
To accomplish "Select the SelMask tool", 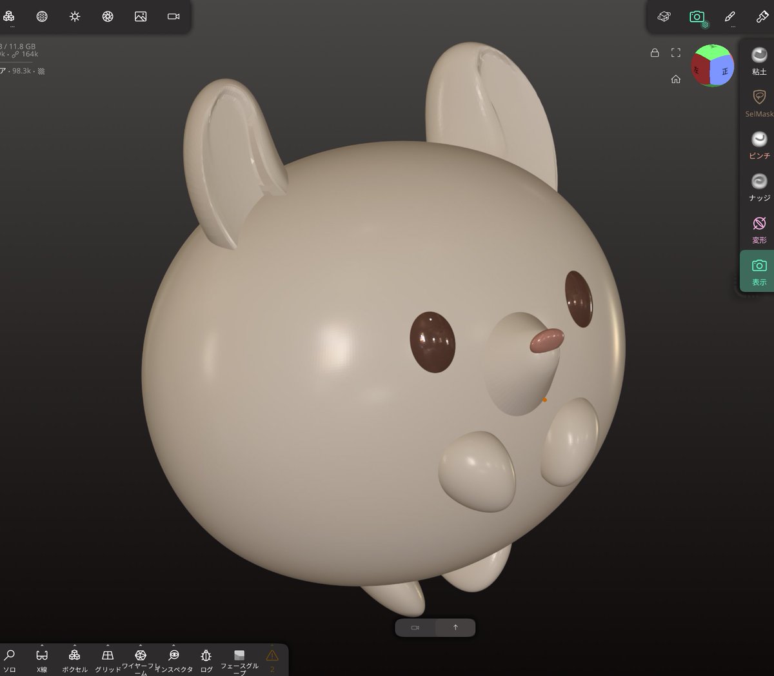I will 759,103.
